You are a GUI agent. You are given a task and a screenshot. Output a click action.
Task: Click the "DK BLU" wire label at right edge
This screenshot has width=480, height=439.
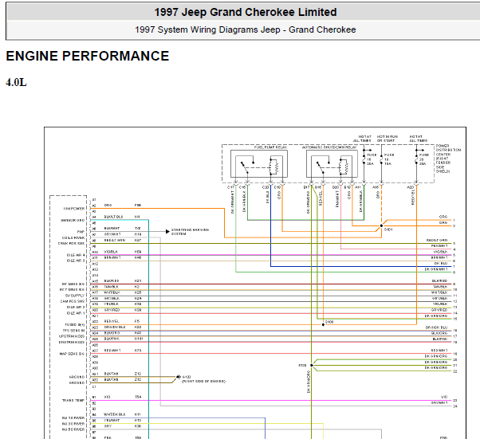coord(441,264)
